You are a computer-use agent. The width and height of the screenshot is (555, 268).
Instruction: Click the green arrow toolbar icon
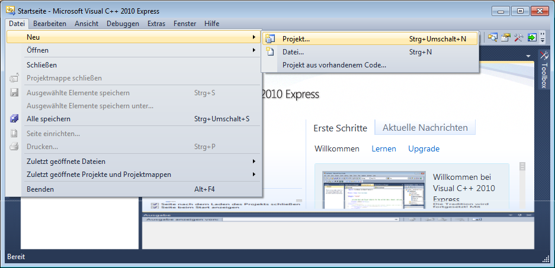(532, 38)
